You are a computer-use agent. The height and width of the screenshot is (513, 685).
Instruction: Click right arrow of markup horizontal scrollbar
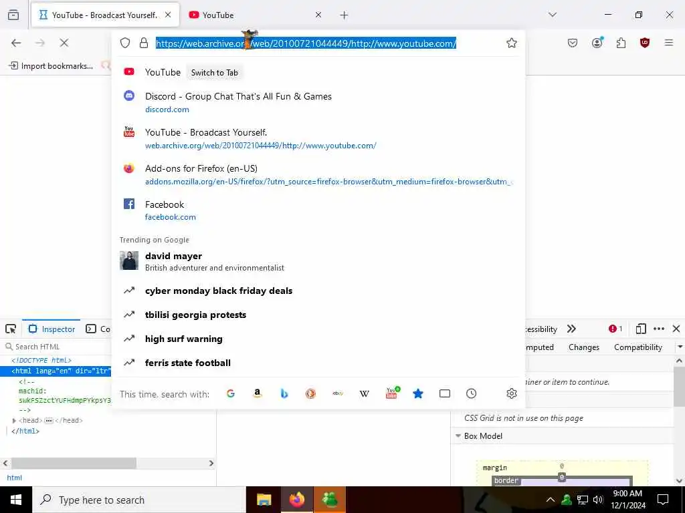tap(211, 464)
